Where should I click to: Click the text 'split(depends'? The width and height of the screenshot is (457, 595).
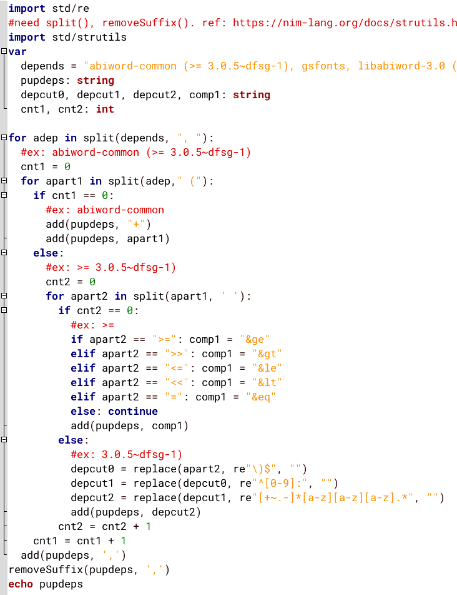124,138
